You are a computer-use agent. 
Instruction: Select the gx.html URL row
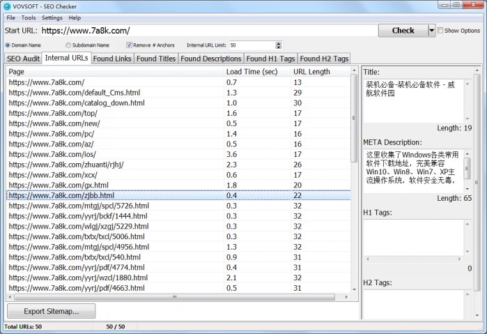[x=178, y=185]
